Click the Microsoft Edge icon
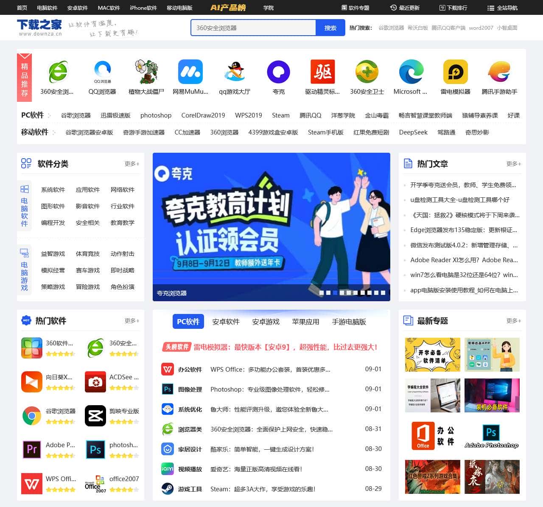This screenshot has width=543, height=507. coord(411,72)
